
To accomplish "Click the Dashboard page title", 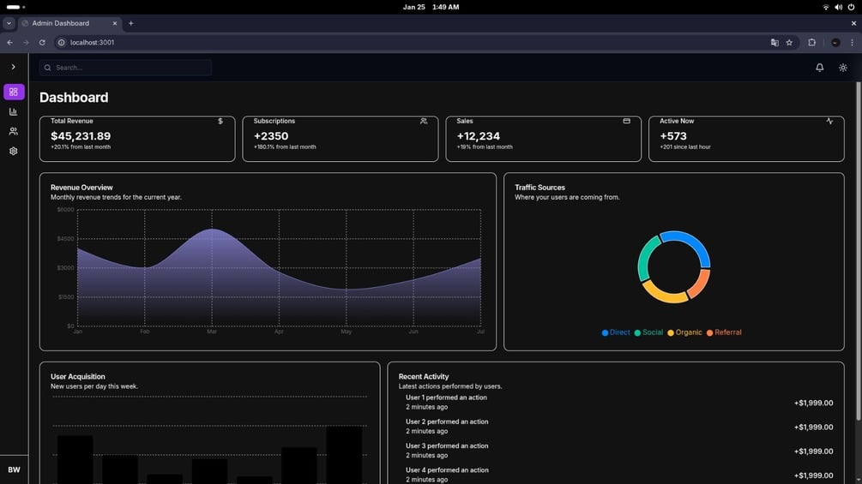I will point(74,97).
